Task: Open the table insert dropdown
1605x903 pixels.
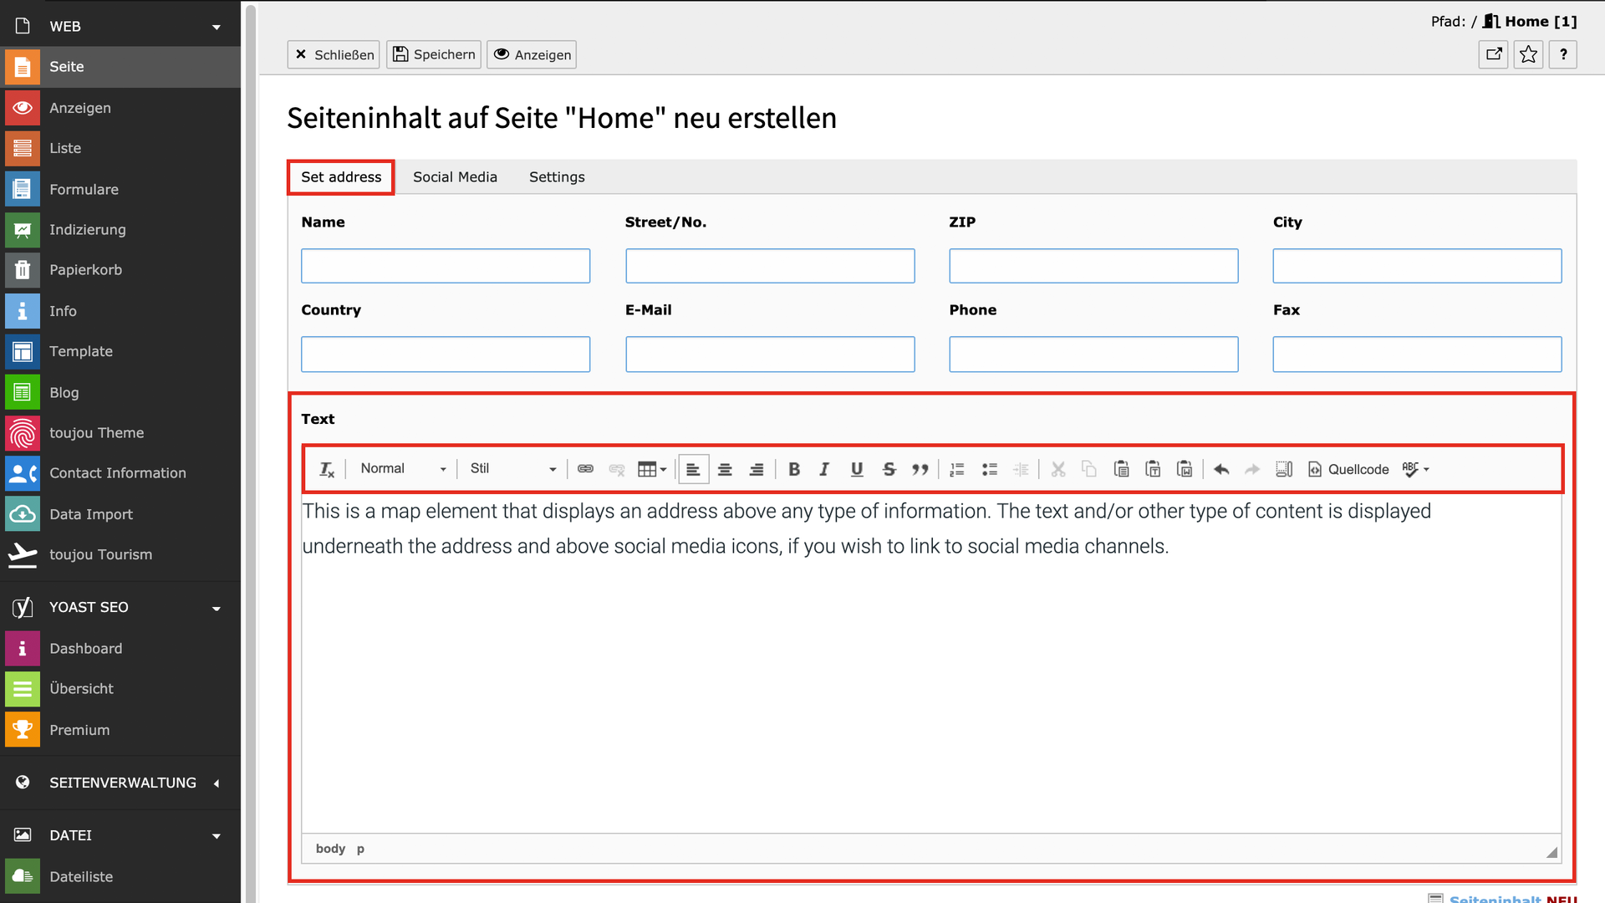Action: point(652,469)
